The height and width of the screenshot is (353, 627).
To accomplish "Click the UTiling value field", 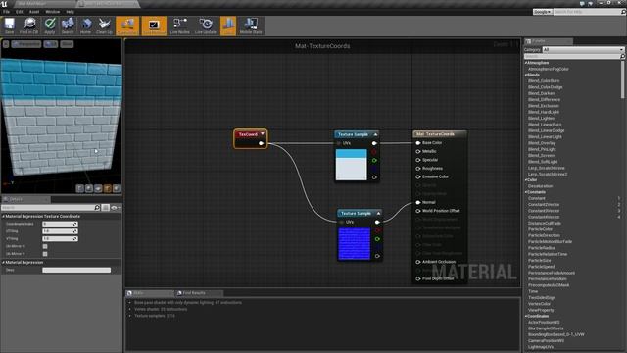I will click(x=60, y=231).
